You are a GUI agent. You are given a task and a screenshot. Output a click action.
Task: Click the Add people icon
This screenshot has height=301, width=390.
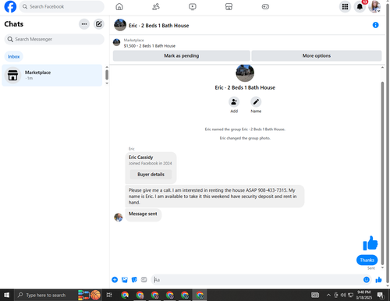(x=234, y=102)
